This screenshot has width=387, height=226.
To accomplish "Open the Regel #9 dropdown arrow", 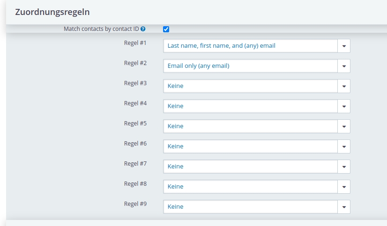I will pyautogui.click(x=344, y=207).
